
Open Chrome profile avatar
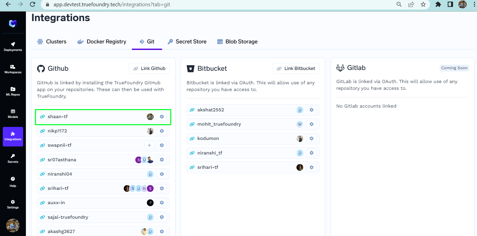click(x=462, y=4)
